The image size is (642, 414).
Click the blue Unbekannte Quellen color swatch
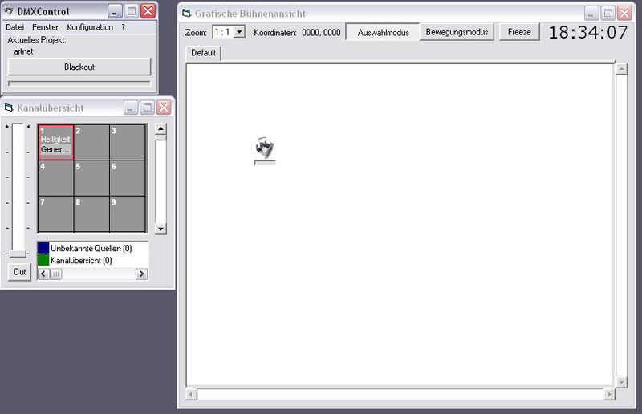[x=43, y=248]
